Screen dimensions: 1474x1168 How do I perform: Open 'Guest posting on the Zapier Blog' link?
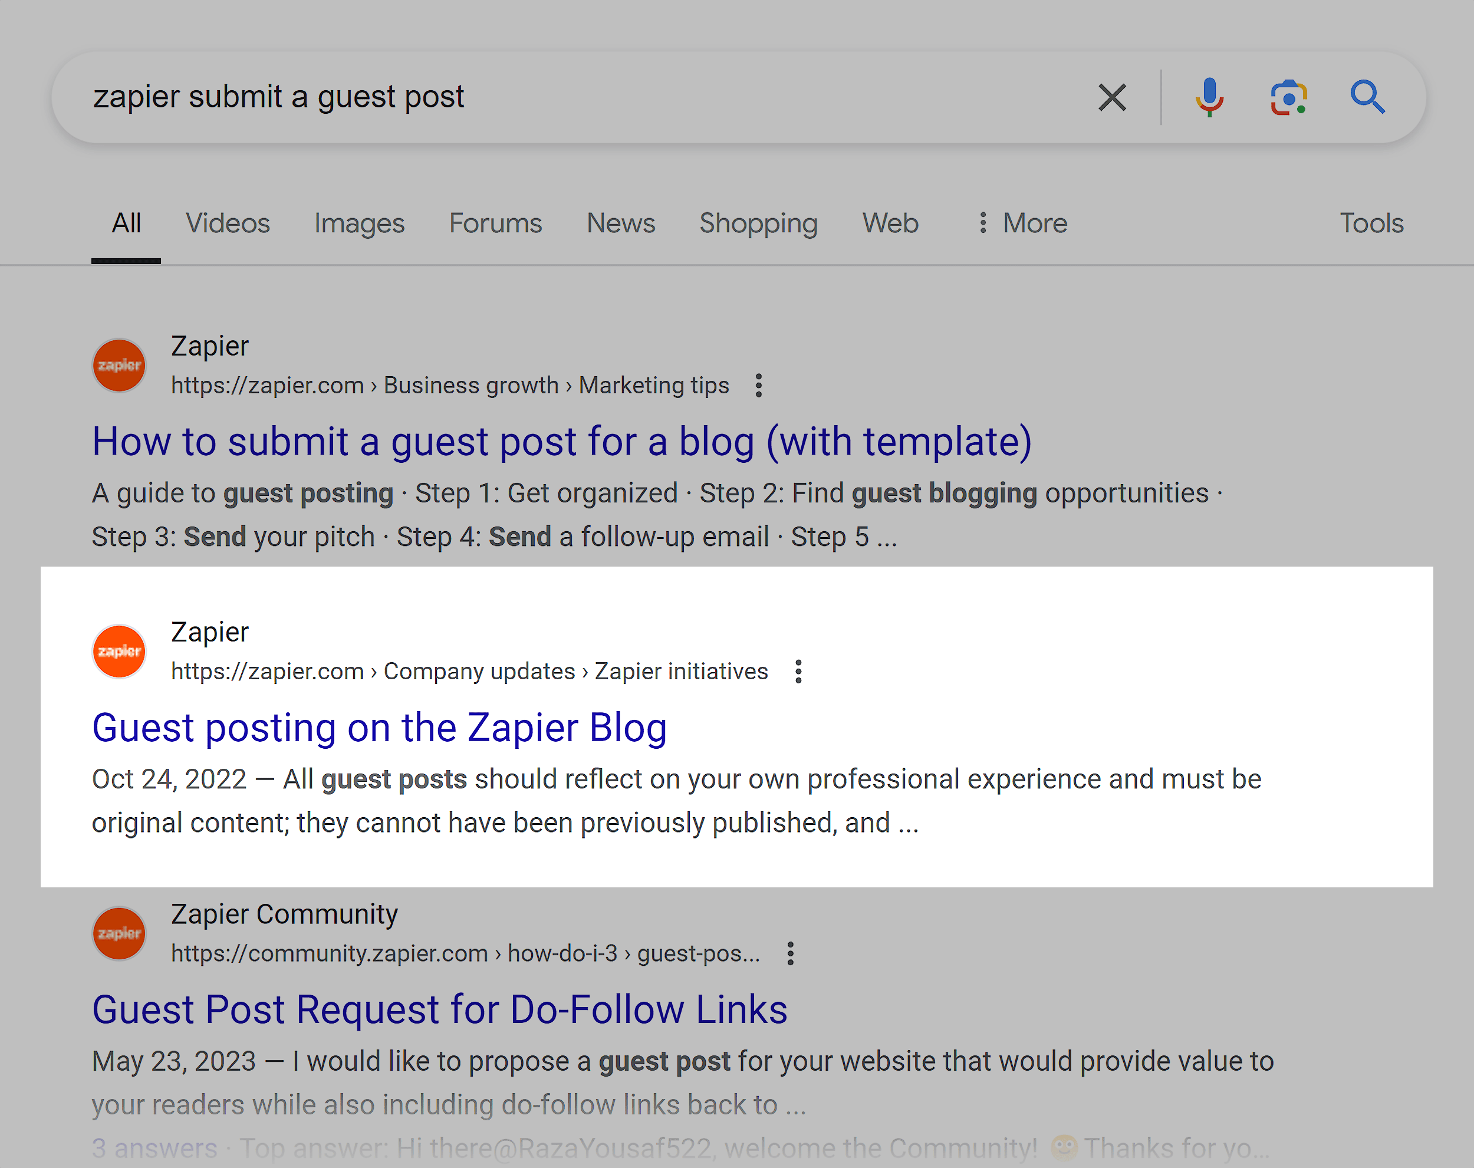[x=379, y=726]
